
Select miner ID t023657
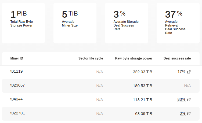tap(17, 85)
